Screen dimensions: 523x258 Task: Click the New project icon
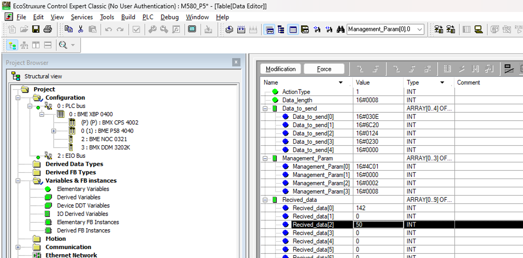pyautogui.click(x=12, y=29)
